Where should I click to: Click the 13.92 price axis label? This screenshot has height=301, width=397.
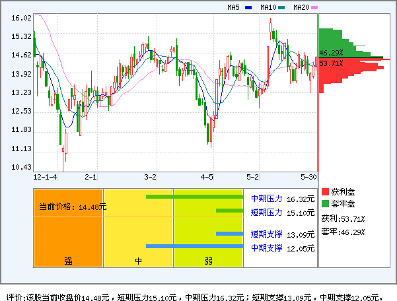[x=21, y=74]
